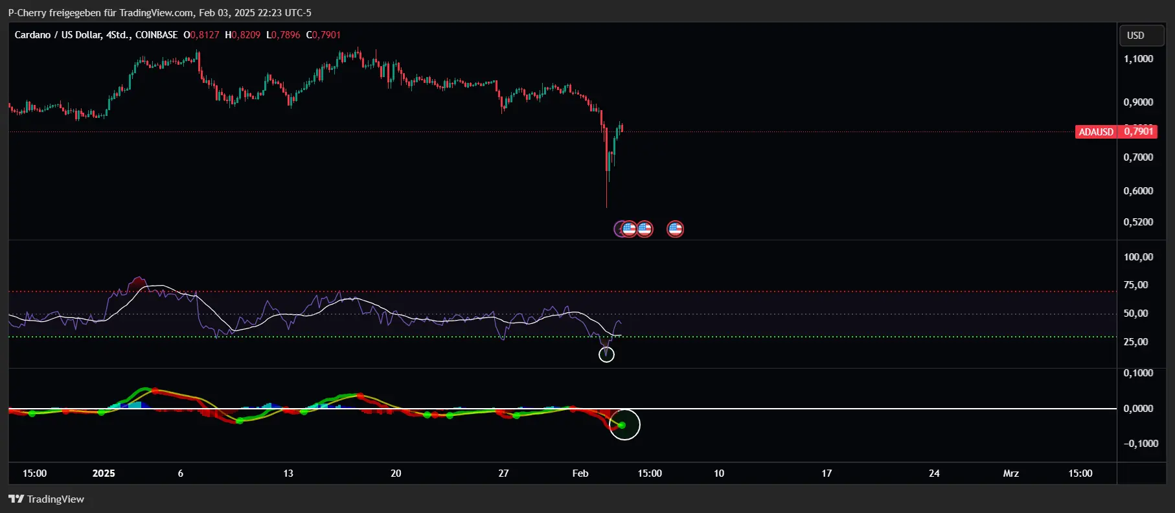Click the purple circle icon behind the flags
Screen dimensions: 1175x513
618,229
